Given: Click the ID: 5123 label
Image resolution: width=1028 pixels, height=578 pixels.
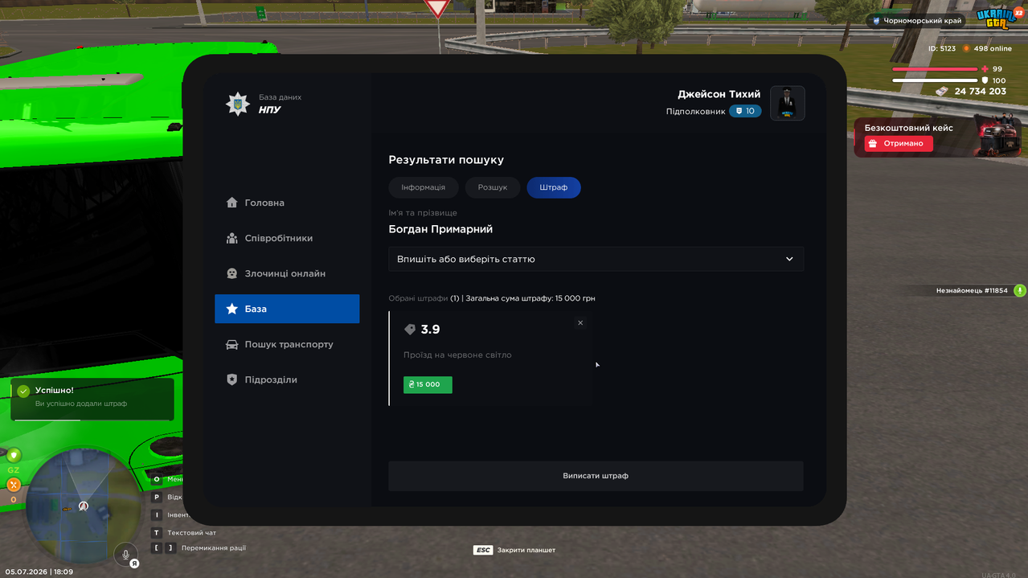Looking at the screenshot, I should 942,49.
